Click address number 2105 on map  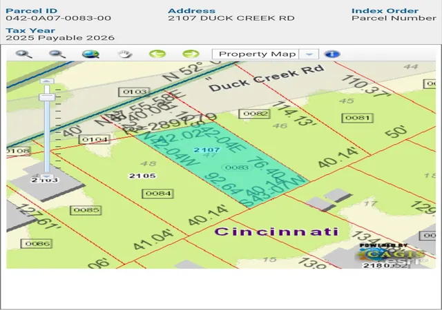(142, 176)
